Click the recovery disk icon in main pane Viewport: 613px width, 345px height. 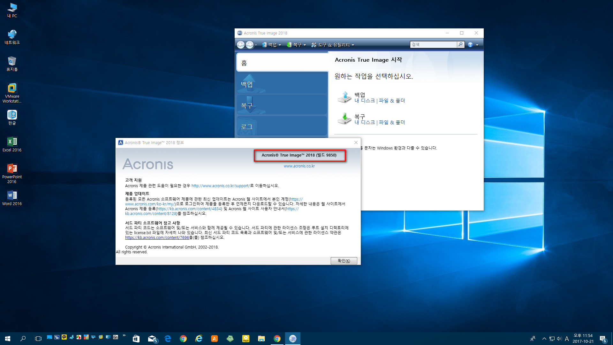point(344,119)
